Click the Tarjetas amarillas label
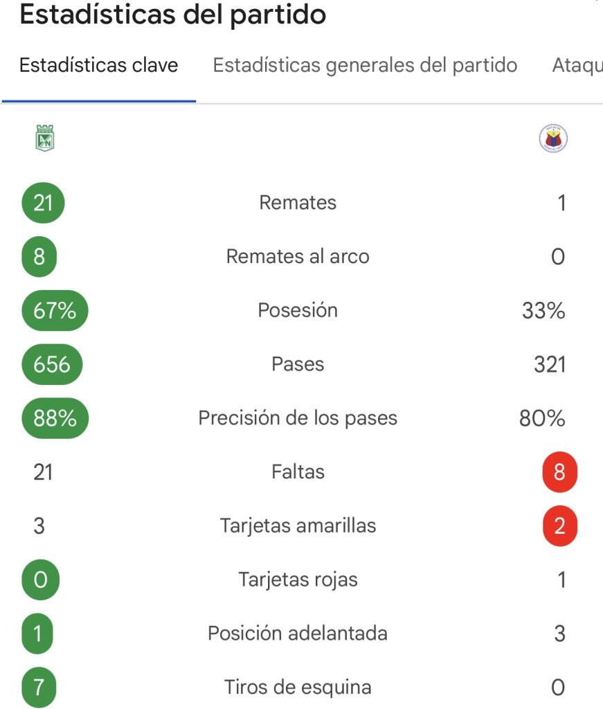The width and height of the screenshot is (603, 709). (x=298, y=526)
